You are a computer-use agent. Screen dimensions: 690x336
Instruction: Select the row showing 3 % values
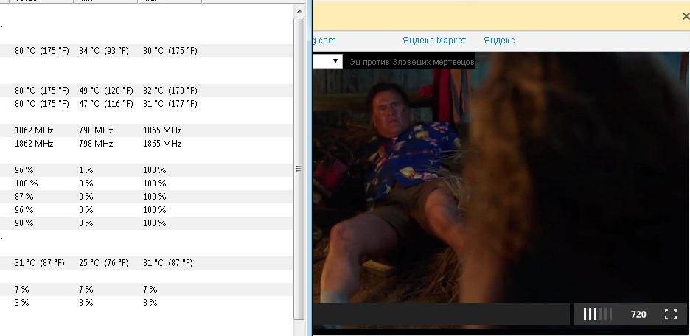[146, 303]
